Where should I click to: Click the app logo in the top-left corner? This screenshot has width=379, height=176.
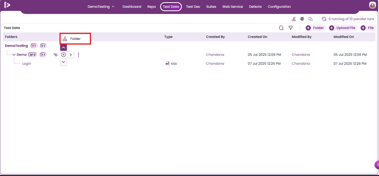click(7, 5)
